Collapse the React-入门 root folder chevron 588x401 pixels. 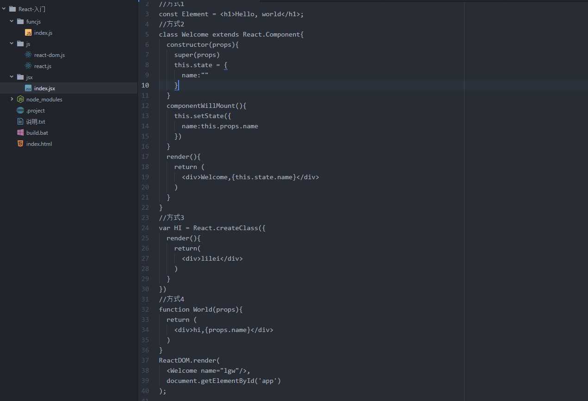point(4,9)
